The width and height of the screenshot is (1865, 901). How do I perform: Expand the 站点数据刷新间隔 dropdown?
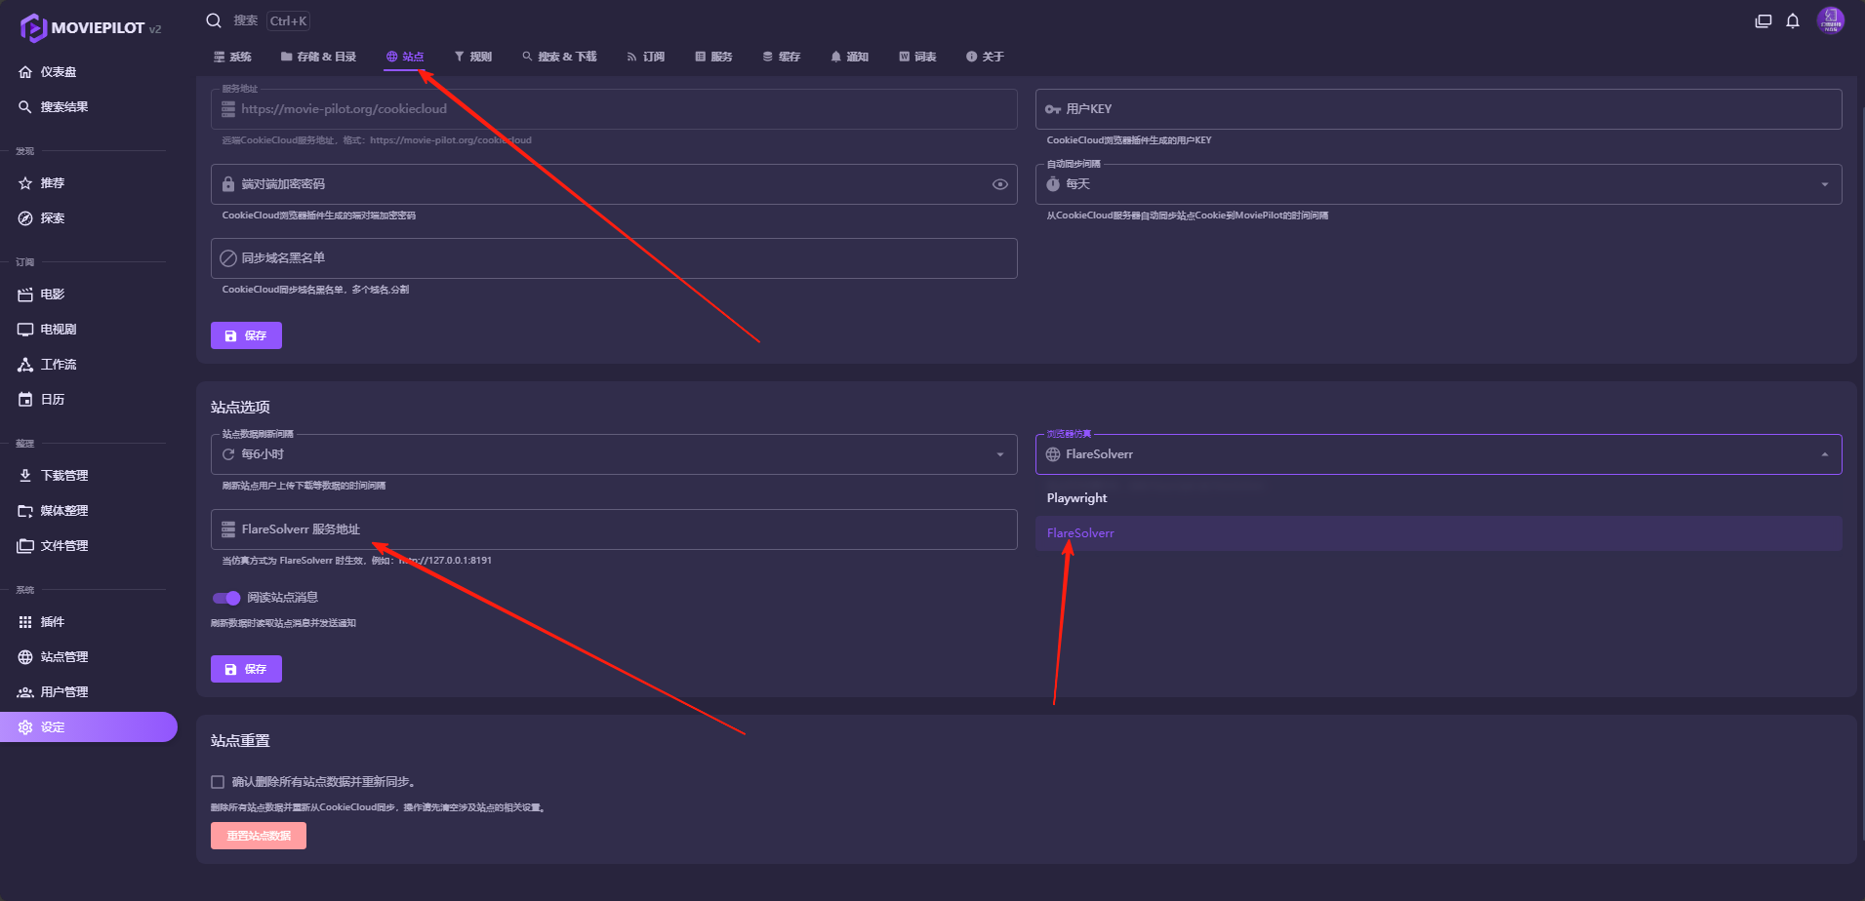coord(614,454)
